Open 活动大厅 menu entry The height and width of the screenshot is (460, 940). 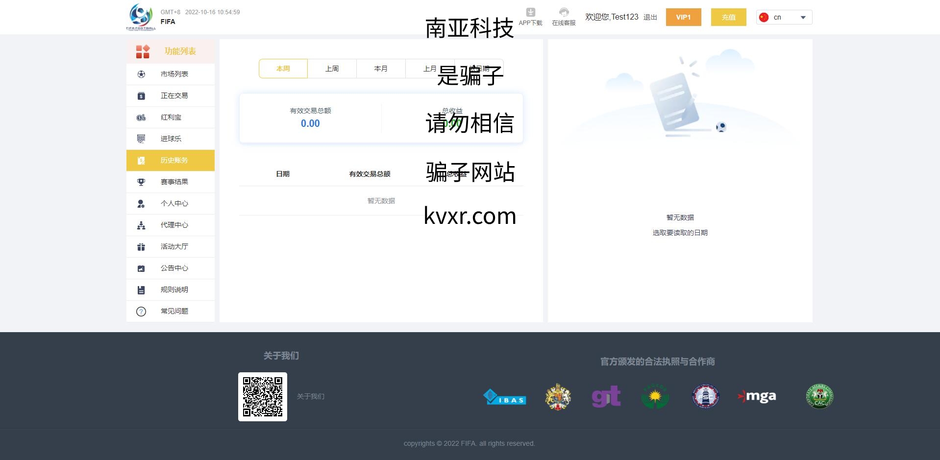point(171,246)
